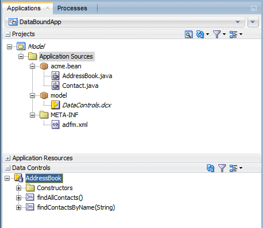Select the Model project label

click(x=36, y=47)
